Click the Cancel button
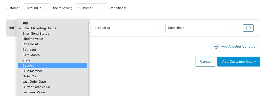Screen dimensions: 261x96 coord(205,62)
